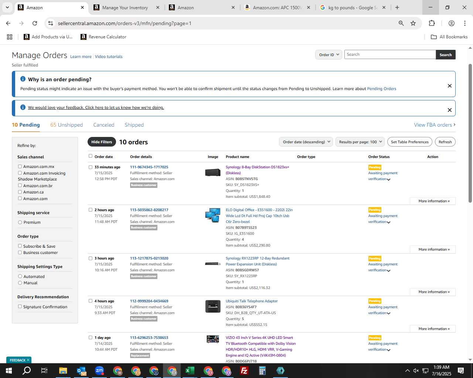Toggle the Amazon.com.br filter checkbox

(20, 185)
